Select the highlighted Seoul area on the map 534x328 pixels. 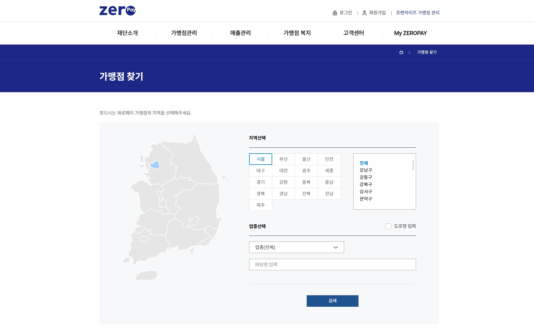point(156,165)
